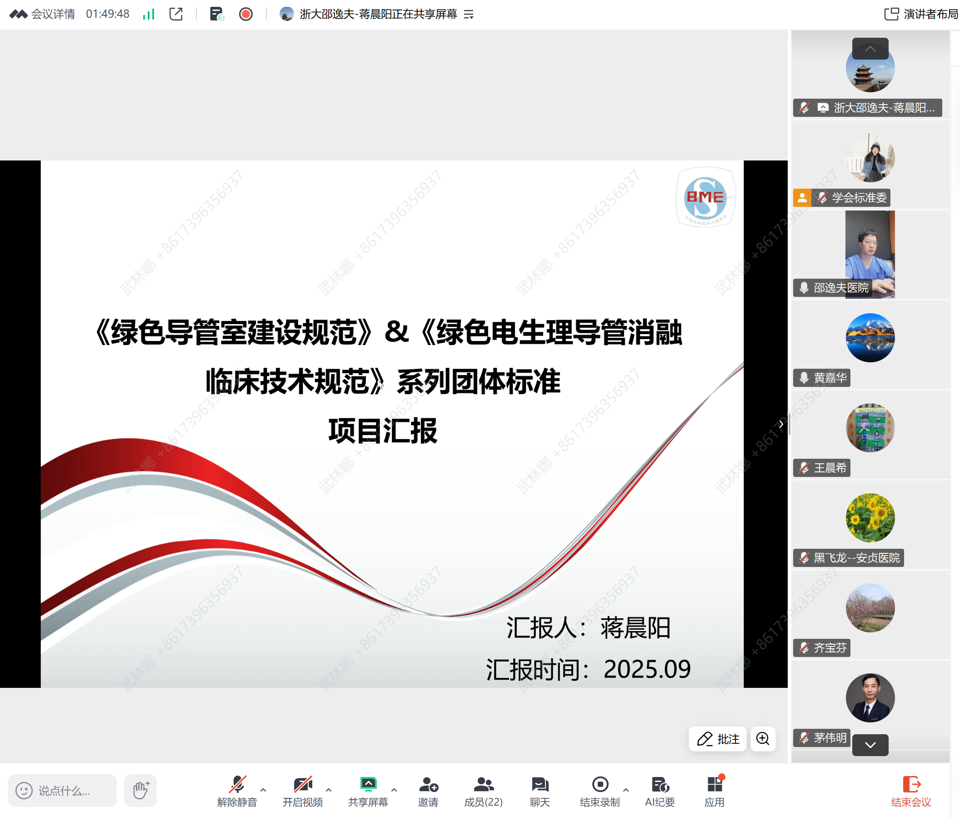Open the meeting notes icon in top bar
This screenshot has width=960, height=822.
click(216, 14)
